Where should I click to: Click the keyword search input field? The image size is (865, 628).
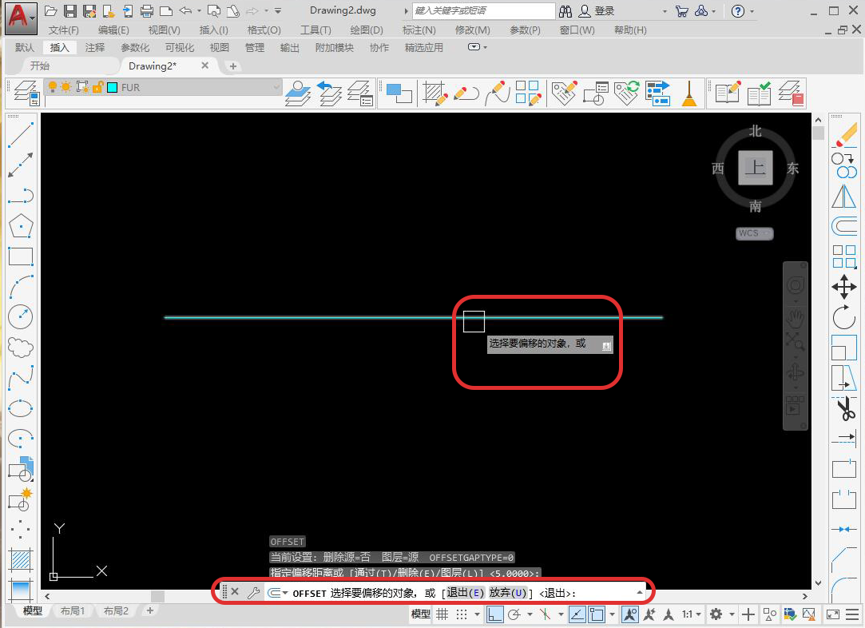coord(484,10)
